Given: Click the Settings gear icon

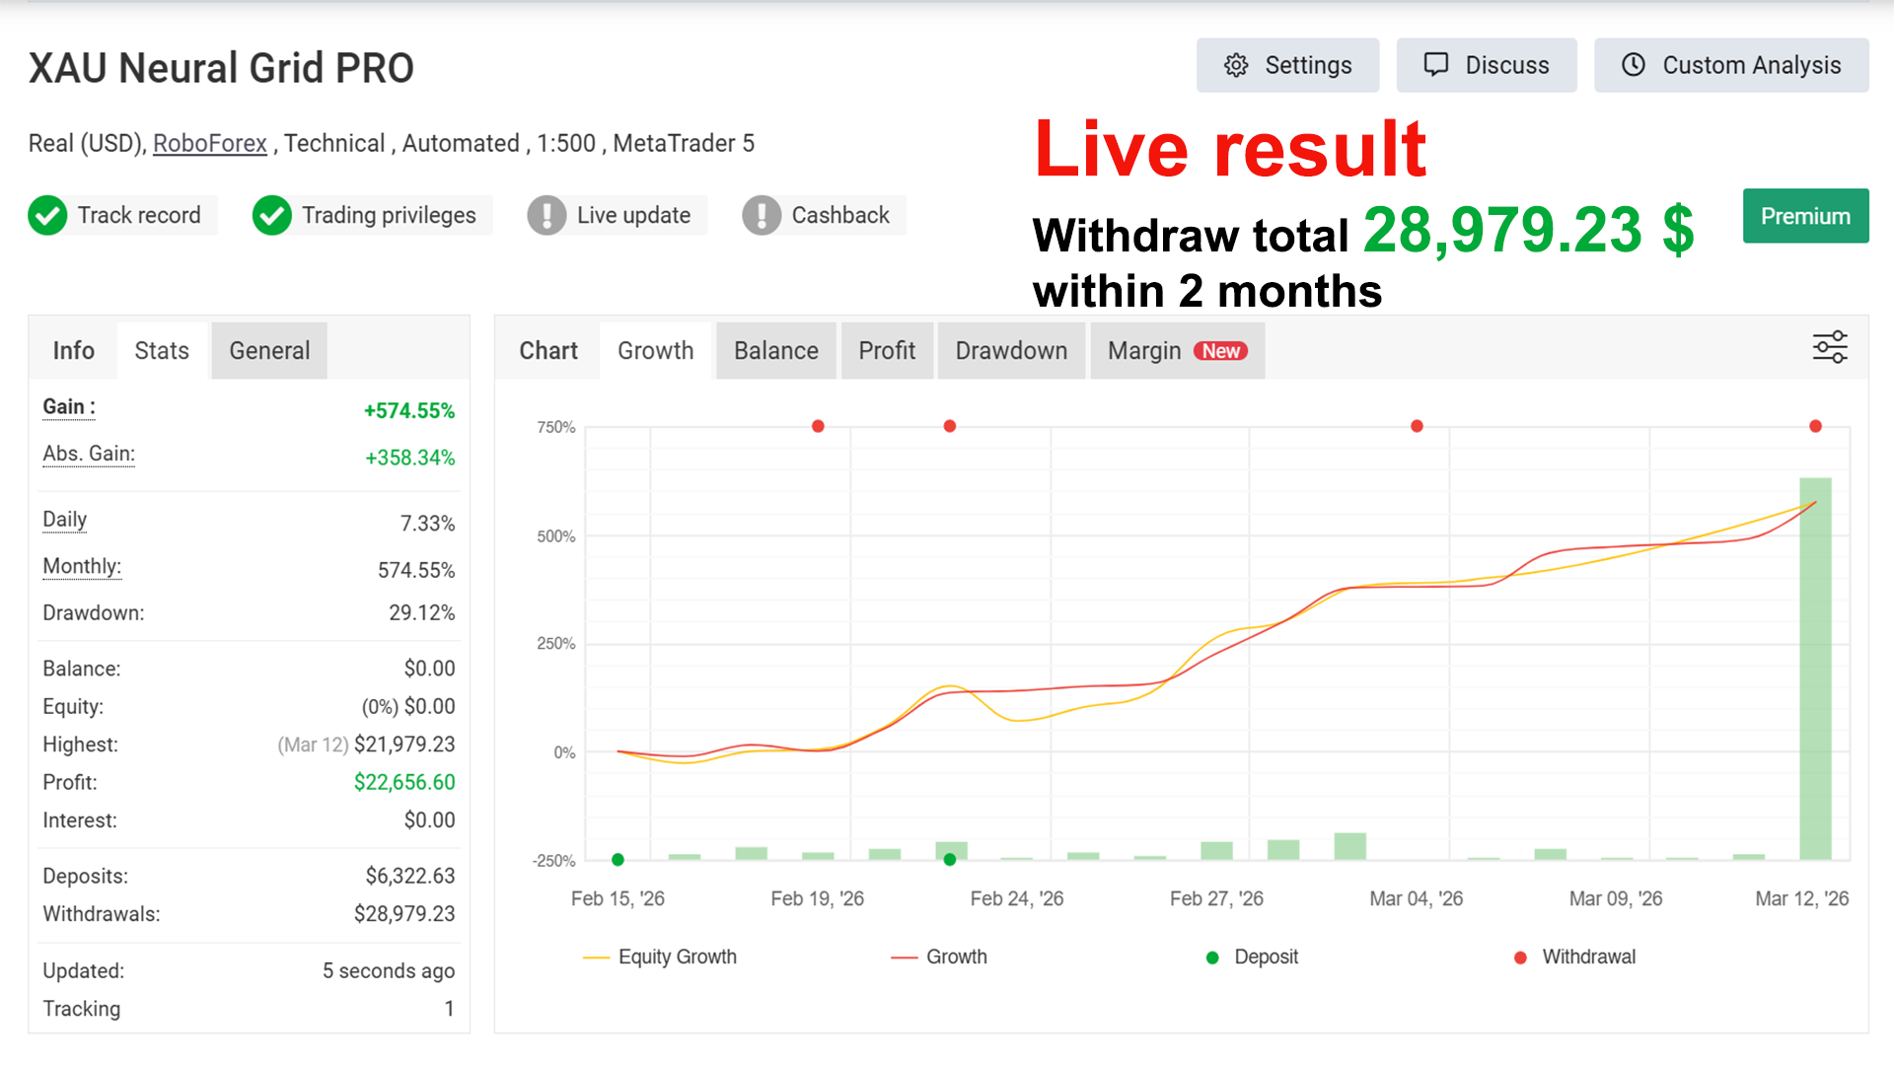Looking at the screenshot, I should [1236, 65].
